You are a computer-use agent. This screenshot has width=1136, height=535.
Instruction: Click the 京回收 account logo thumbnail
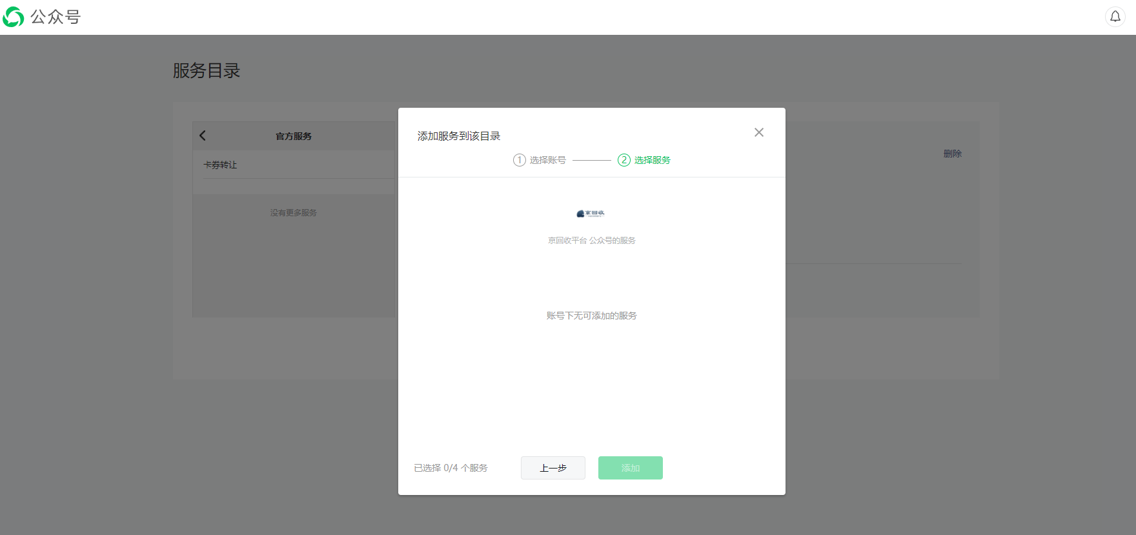point(591,214)
